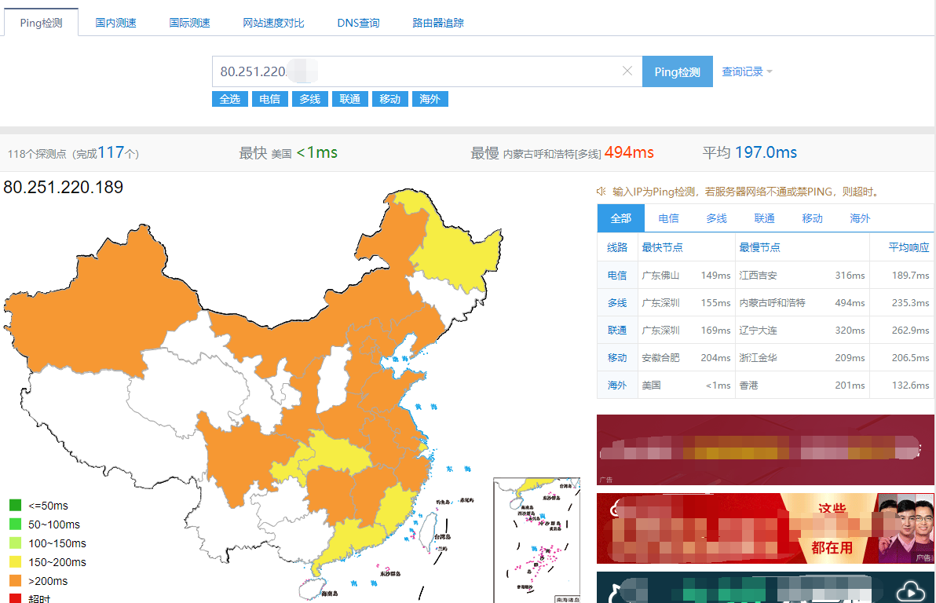Viewport: 936px width, 603px height.
Task: Open the DNS查询 tab
Action: point(357,23)
